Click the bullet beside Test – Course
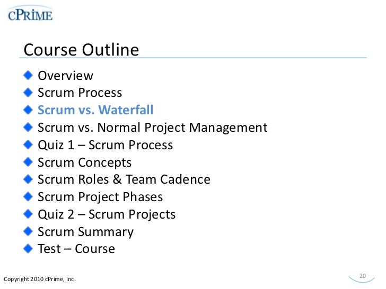Viewport: 386px width, 289px height. [x=28, y=248]
